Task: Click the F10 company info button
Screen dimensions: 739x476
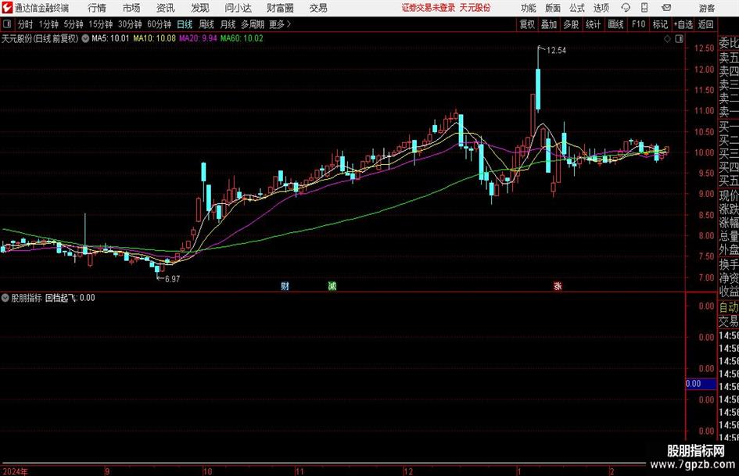Action: 638,24
